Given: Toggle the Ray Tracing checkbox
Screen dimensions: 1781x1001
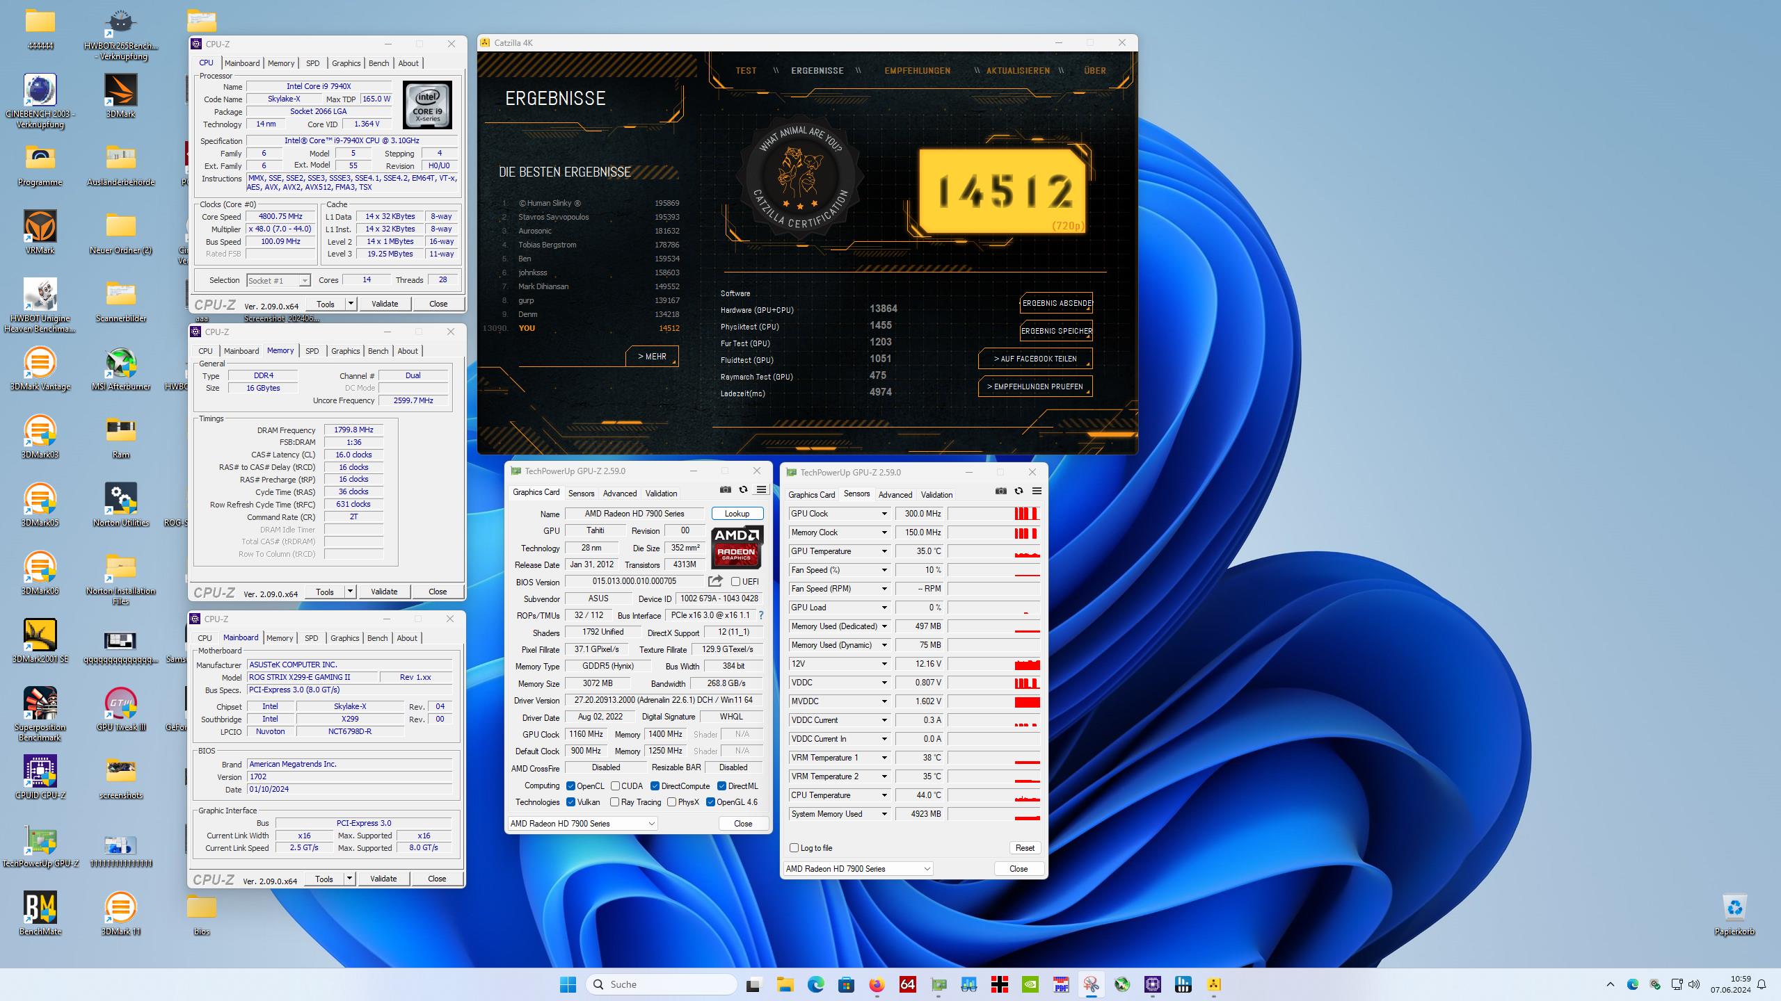Looking at the screenshot, I should 614,802.
